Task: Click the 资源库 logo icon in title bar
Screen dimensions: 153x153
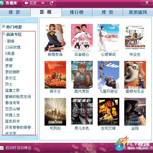Action: 2,3
